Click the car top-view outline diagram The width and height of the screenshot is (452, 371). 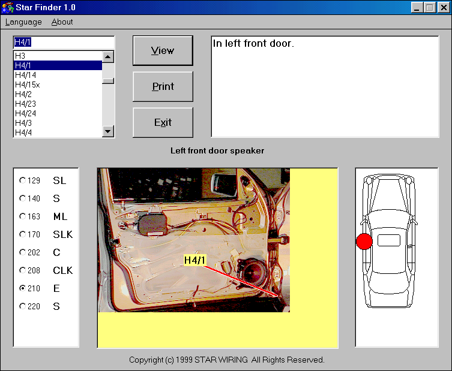(389, 240)
